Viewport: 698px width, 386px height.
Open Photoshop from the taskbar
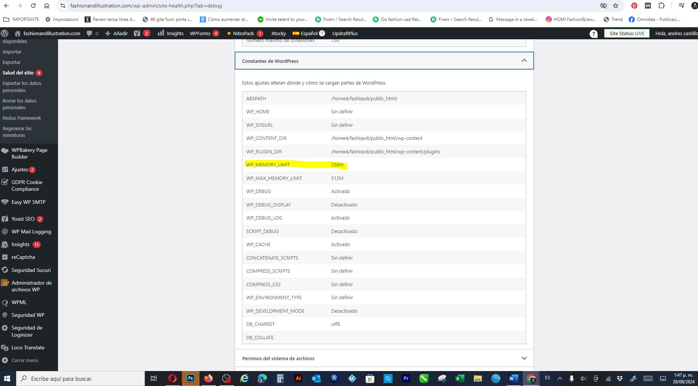190,379
